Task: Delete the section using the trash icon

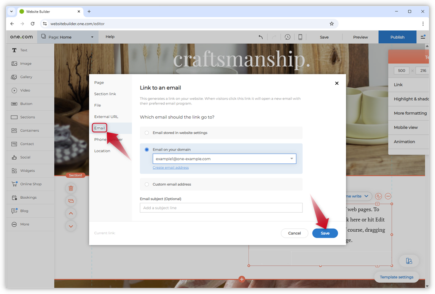Action: (x=71, y=188)
